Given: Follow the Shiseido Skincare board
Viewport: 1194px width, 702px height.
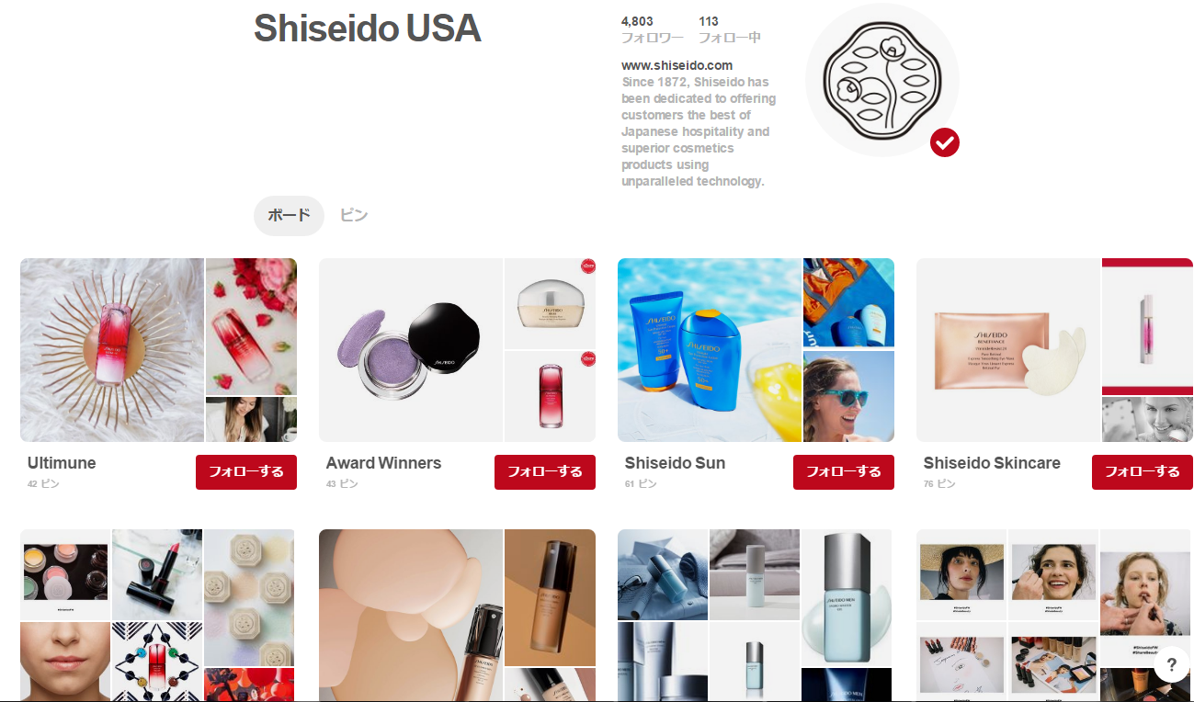Looking at the screenshot, I should [x=1143, y=472].
